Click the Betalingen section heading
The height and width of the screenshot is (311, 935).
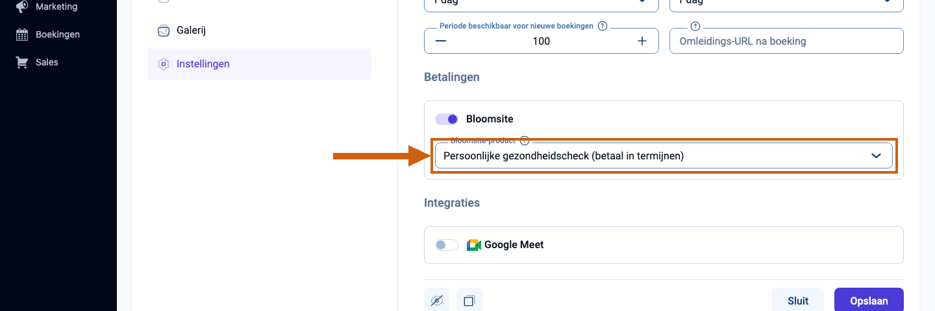click(x=452, y=77)
